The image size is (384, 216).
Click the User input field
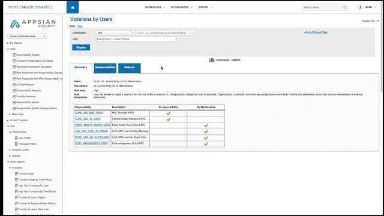pos(136,39)
